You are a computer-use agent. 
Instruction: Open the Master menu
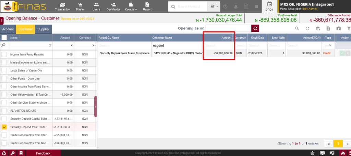(x=80, y=7)
